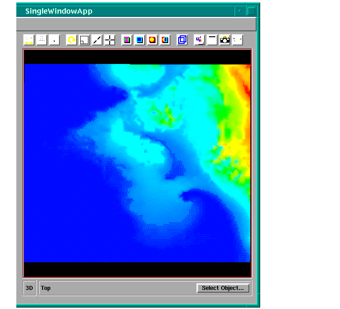Take a snapshot with the camera icon

[x=224, y=40]
